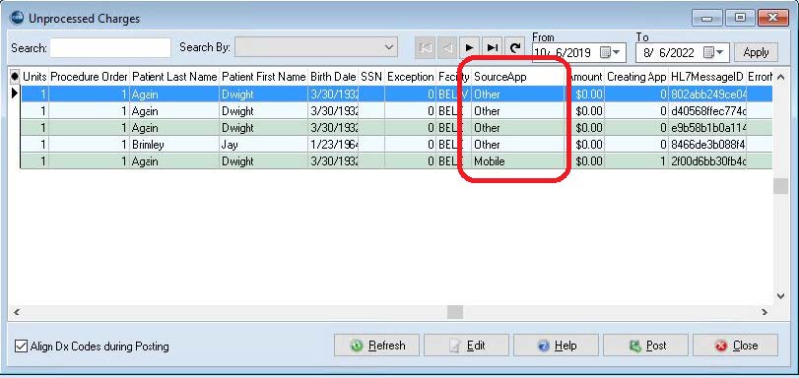Screen dimensions: 799x378
Task: Open the Help button
Action: [x=556, y=346]
